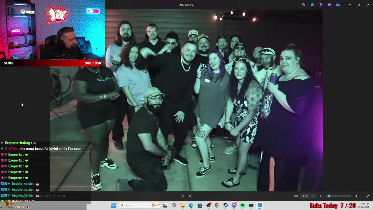Open File Explorer from taskbar

182,205
